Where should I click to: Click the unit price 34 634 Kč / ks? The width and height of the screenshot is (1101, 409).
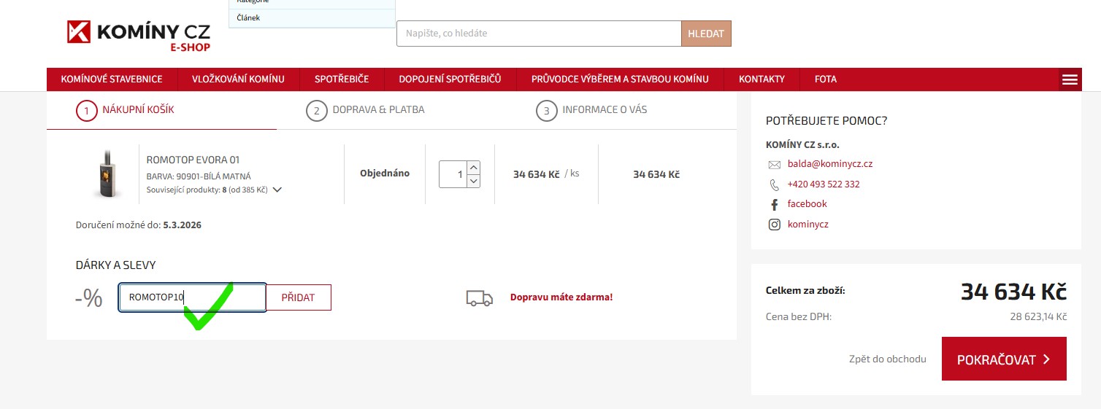546,174
